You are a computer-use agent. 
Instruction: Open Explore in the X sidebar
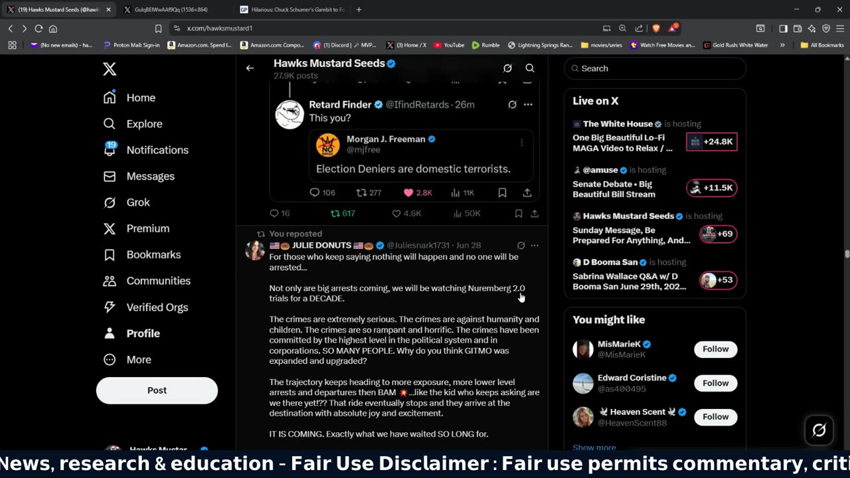(x=133, y=123)
